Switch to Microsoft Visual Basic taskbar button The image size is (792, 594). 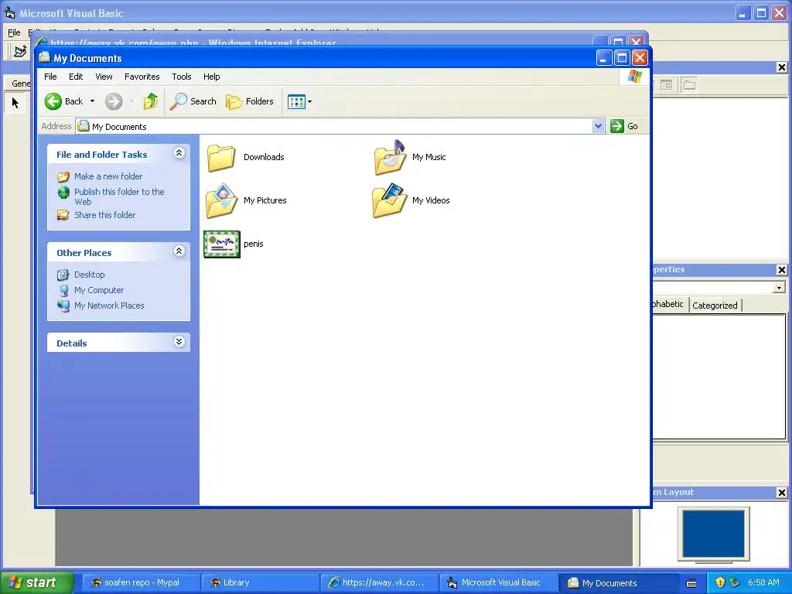tap(497, 583)
